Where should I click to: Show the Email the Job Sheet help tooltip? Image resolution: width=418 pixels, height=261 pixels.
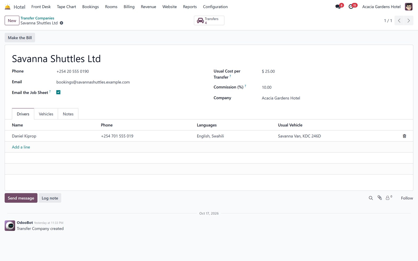50,91
